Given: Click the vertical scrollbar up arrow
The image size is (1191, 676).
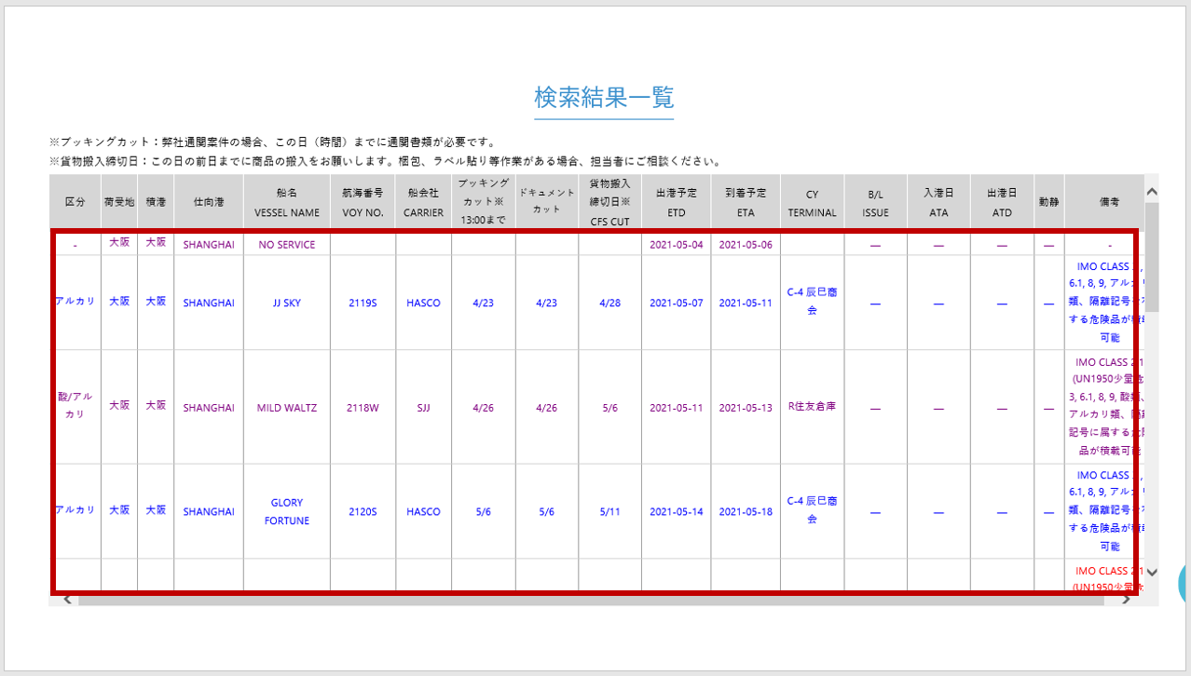Looking at the screenshot, I should coord(1151,192).
